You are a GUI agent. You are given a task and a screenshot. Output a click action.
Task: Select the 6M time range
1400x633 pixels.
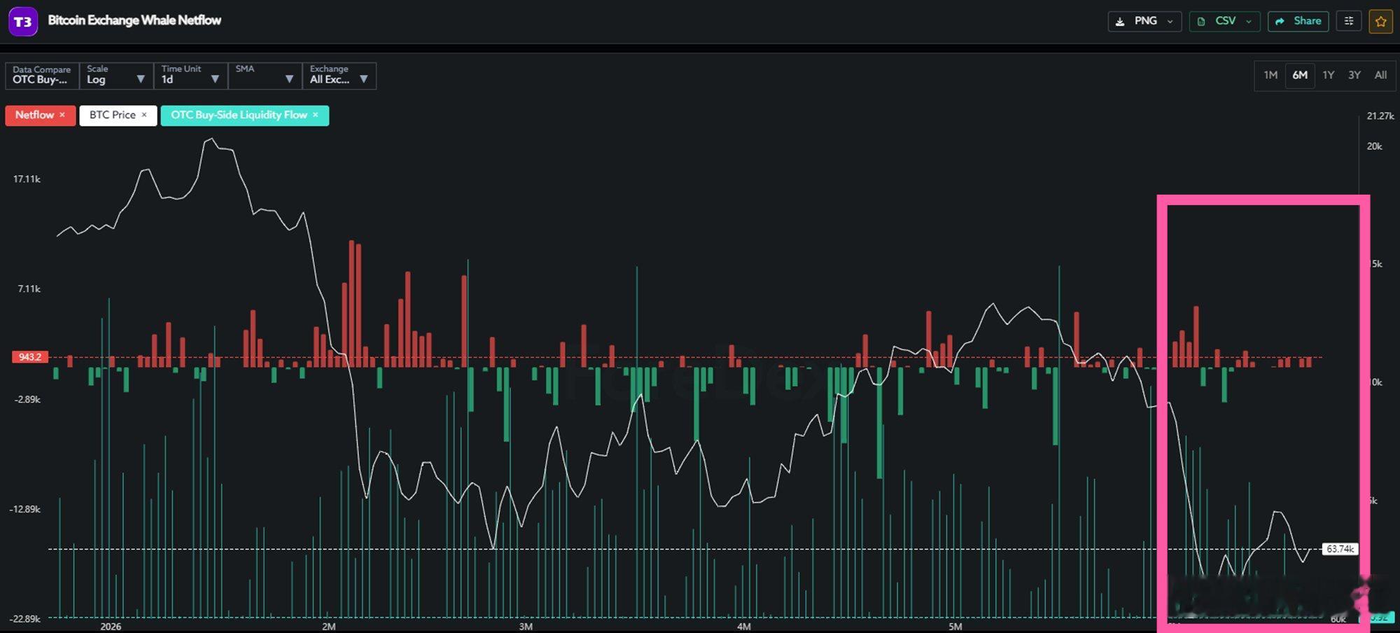[1300, 76]
